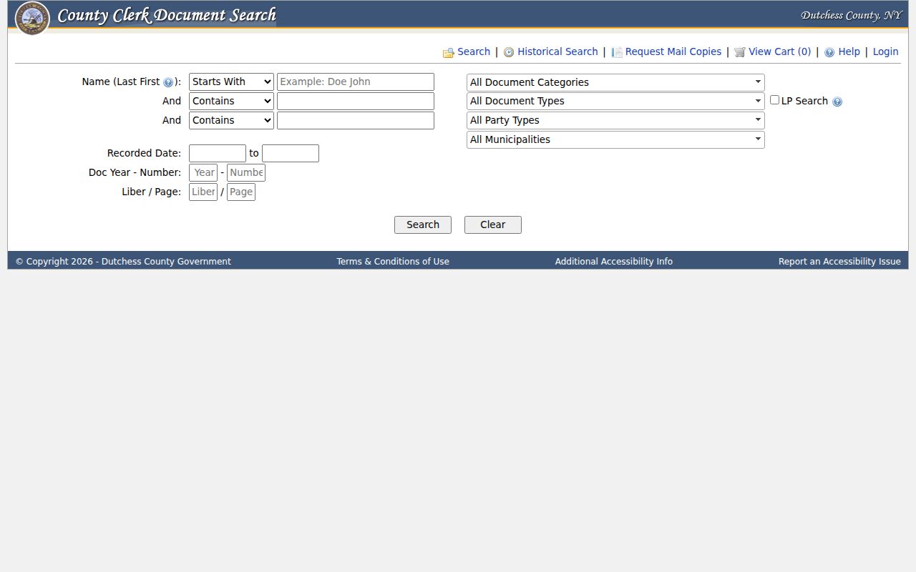The width and height of the screenshot is (916, 572).
Task: Open the first And row Contains dropdown
Action: 231,102
